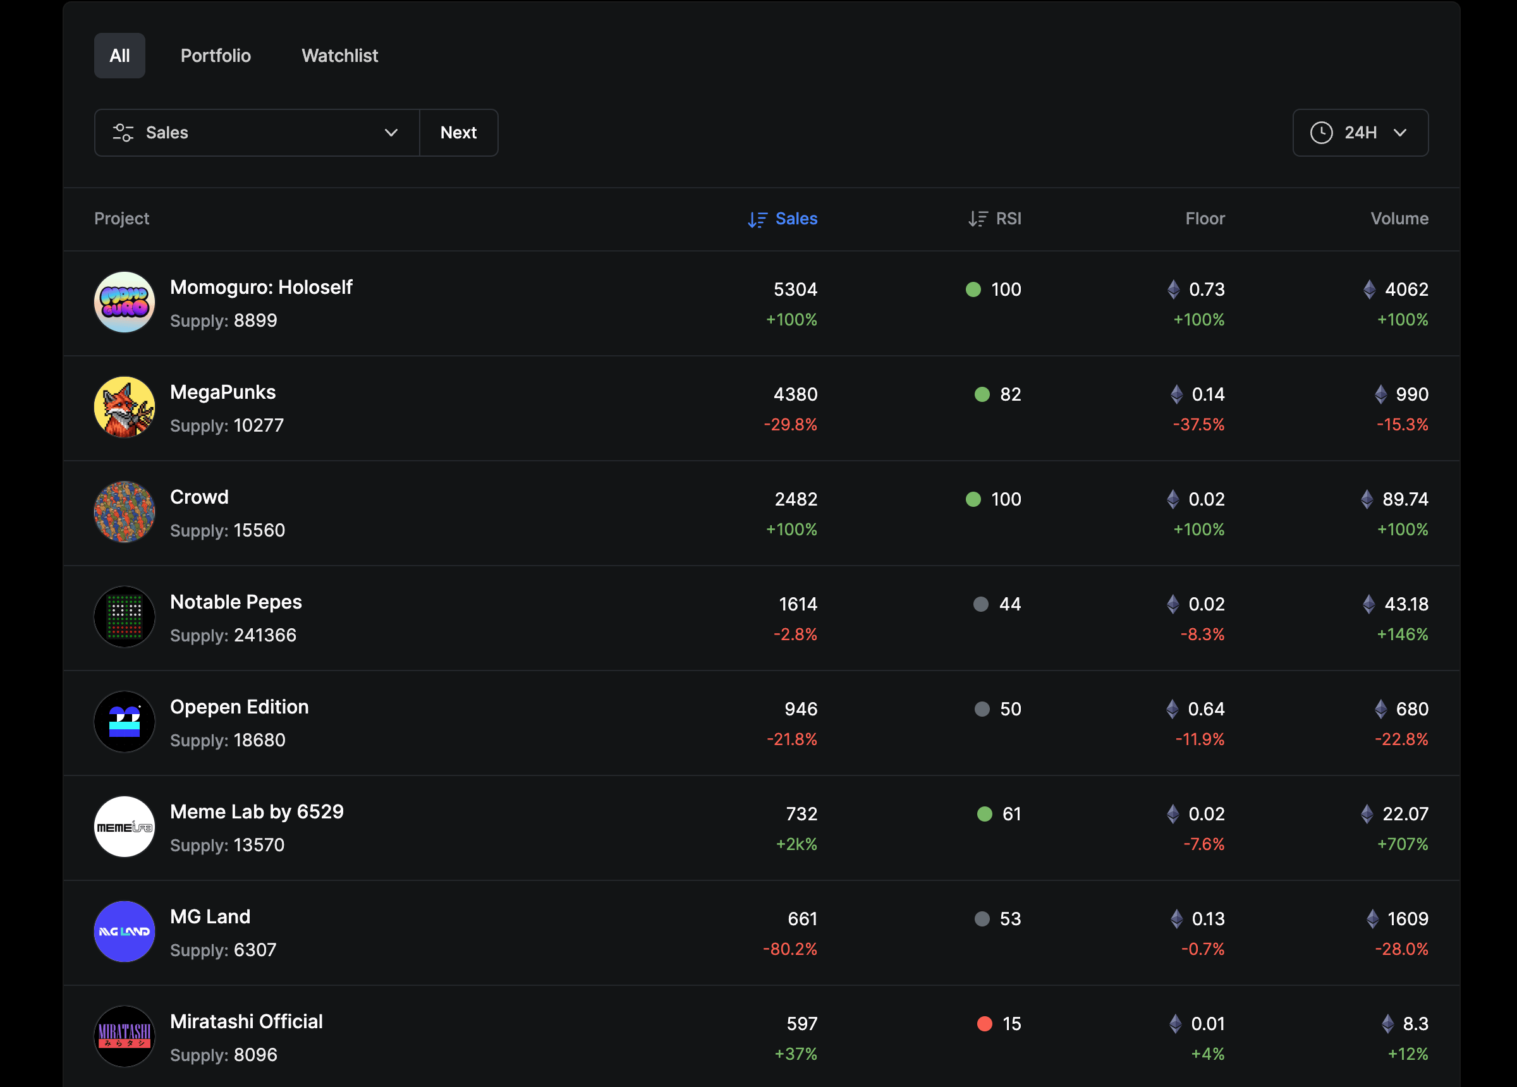Click the Meme Lab by 6529 logo
Image resolution: width=1517 pixels, height=1087 pixels.
point(125,827)
